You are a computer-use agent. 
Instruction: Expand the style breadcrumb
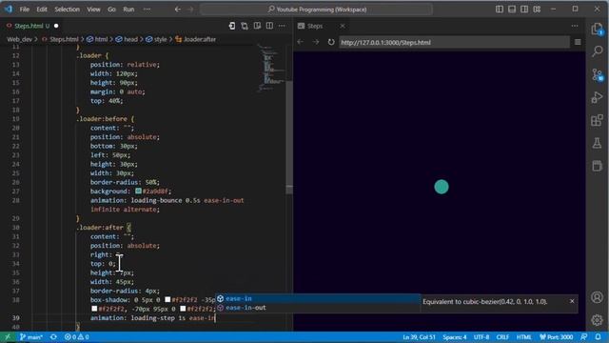(160, 39)
